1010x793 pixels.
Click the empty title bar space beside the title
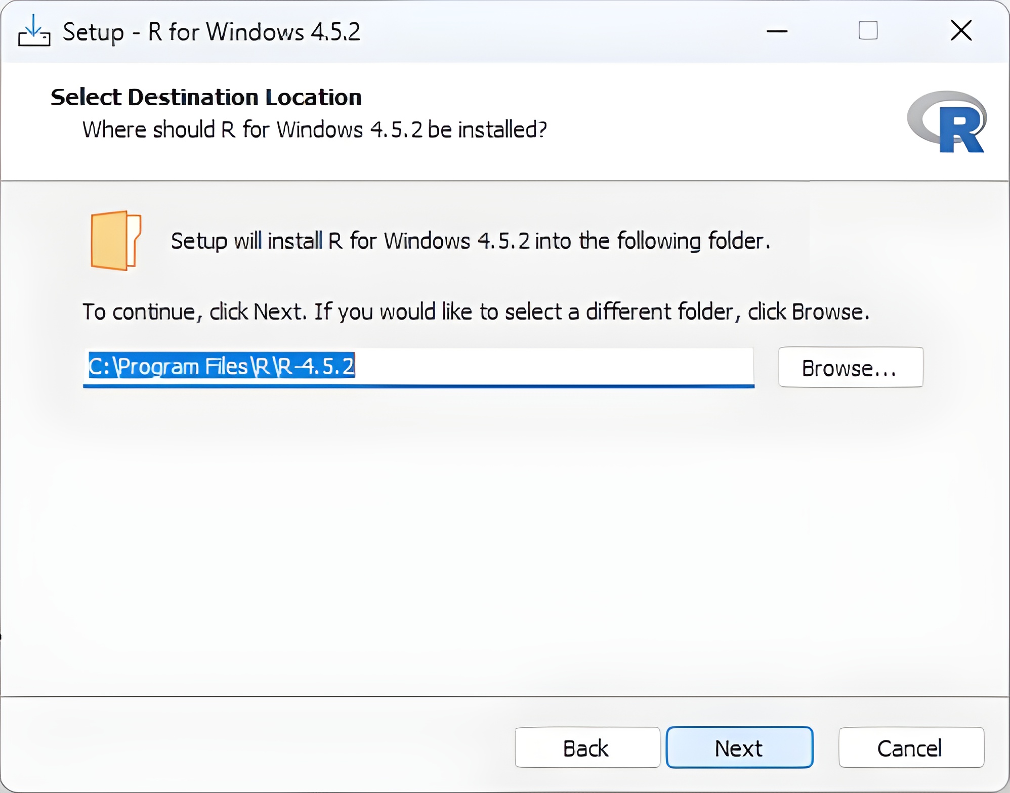tap(557, 31)
